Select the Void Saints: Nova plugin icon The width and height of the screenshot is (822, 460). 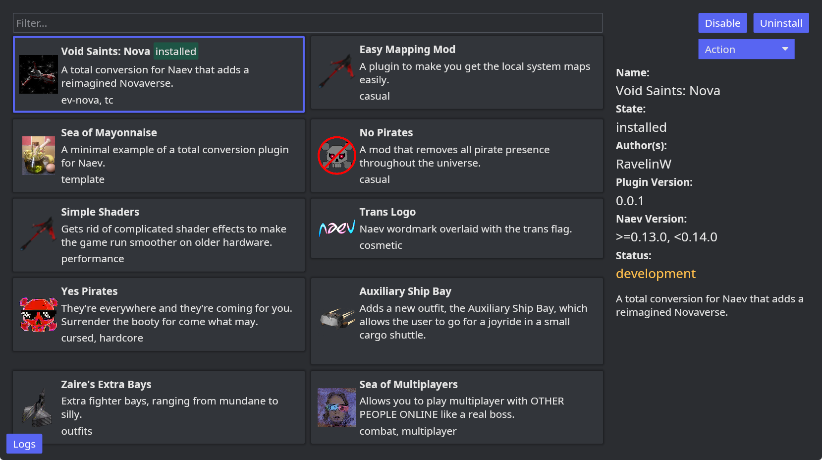click(38, 74)
